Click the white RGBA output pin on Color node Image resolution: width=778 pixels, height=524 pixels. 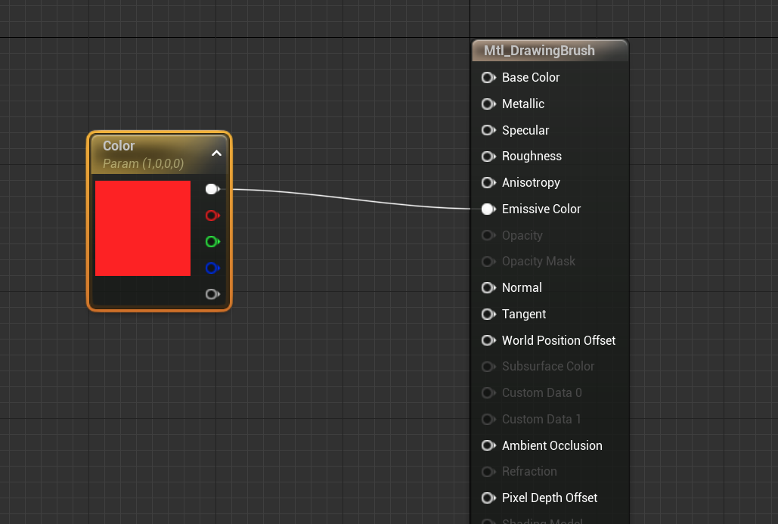[x=213, y=189]
